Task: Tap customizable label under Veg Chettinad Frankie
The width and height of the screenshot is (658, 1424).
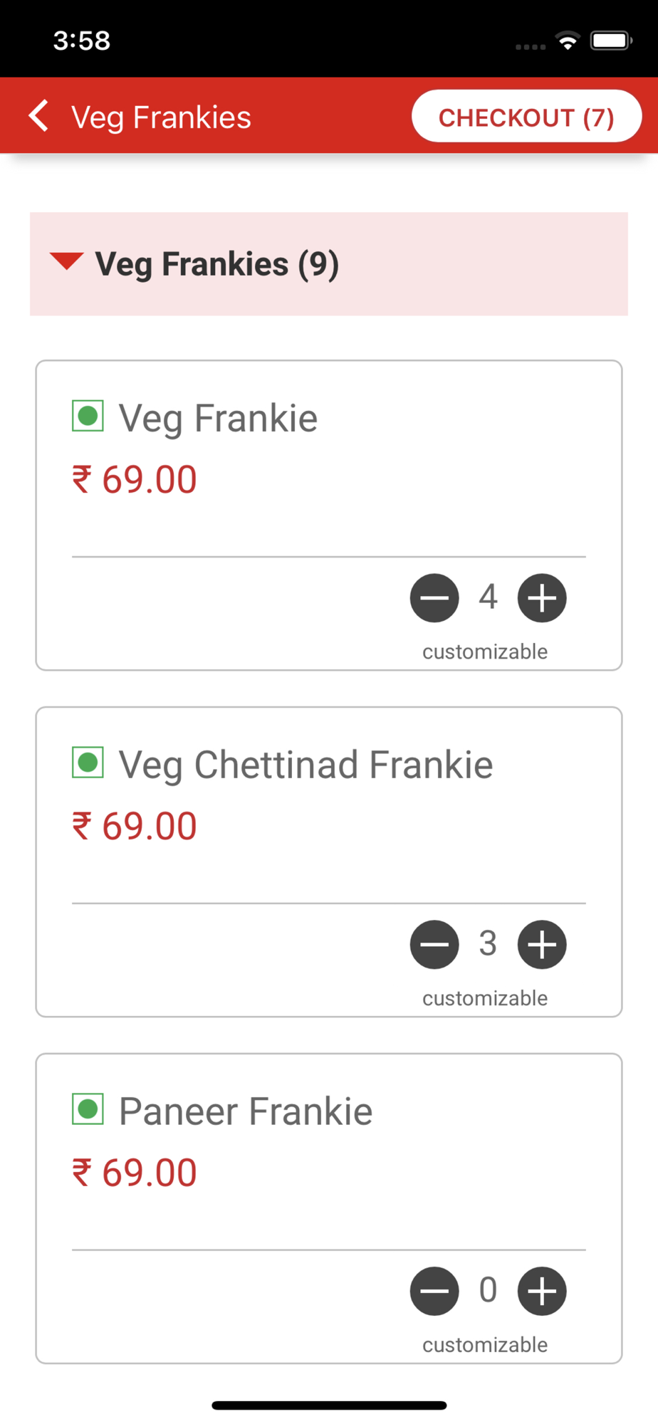Action: [x=485, y=998]
